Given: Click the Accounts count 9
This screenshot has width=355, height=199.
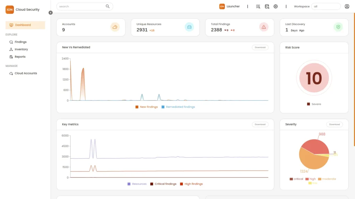Looking at the screenshot, I should (63, 30).
